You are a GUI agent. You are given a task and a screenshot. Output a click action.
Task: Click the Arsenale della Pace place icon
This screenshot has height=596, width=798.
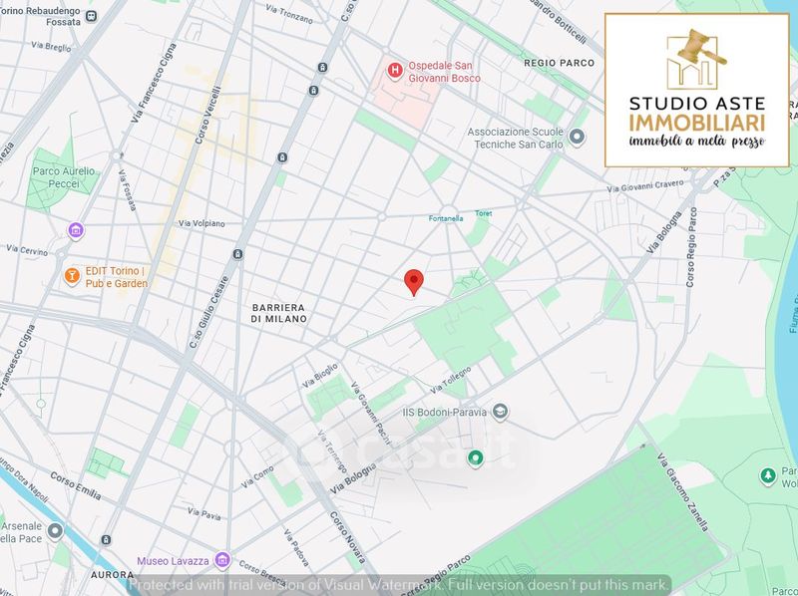tap(55, 532)
